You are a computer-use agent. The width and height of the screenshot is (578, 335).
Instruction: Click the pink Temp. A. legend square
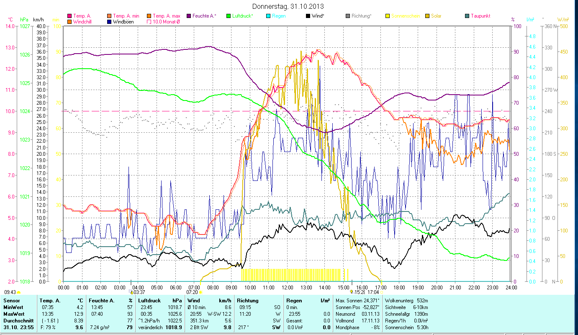pos(69,16)
